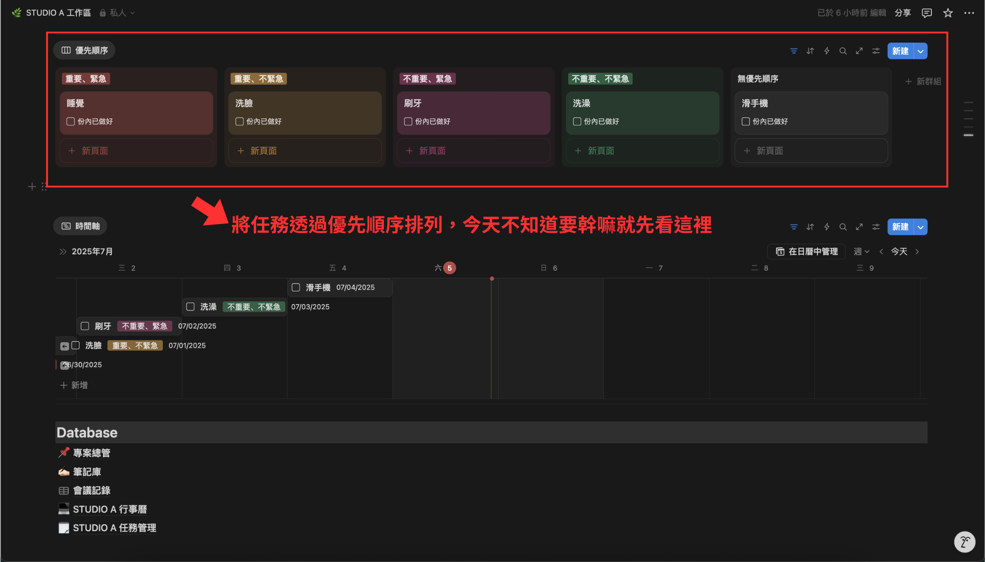Click the sort icon in priority board toolbar

(810, 51)
